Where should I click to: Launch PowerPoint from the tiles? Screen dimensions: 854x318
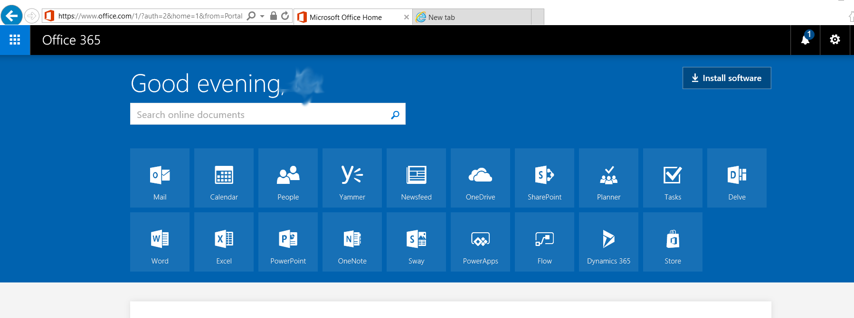pos(288,242)
